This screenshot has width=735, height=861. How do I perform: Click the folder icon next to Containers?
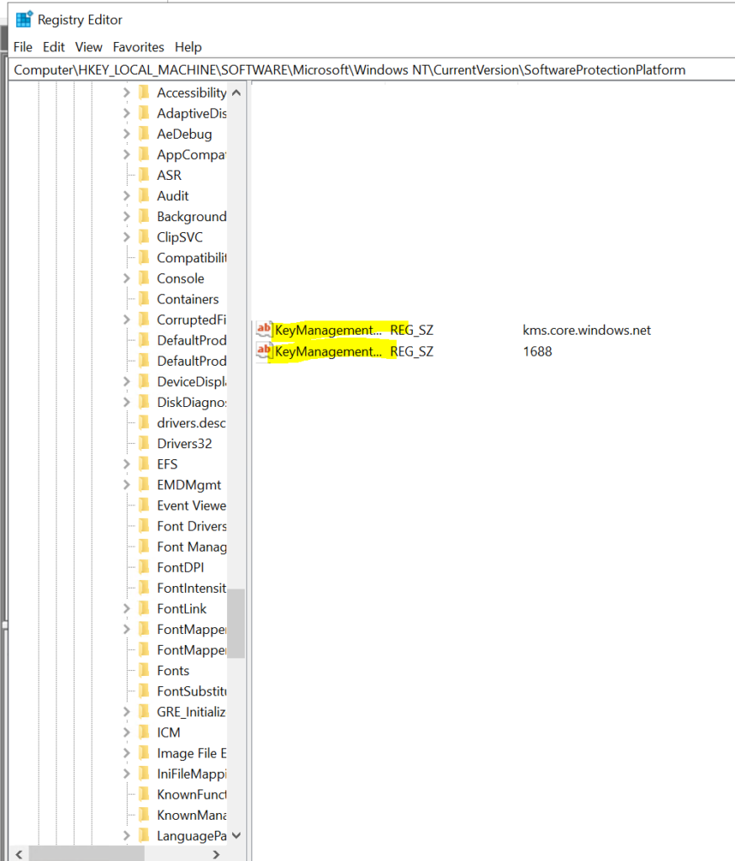click(x=144, y=298)
